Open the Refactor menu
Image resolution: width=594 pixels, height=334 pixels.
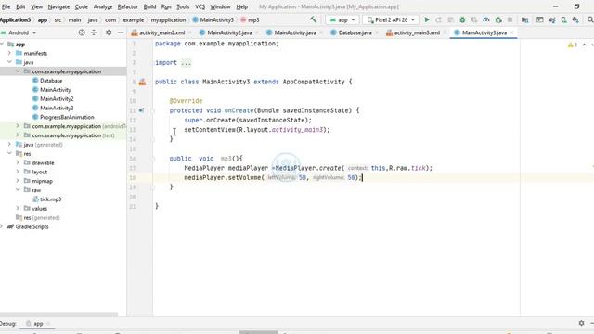(x=128, y=6)
